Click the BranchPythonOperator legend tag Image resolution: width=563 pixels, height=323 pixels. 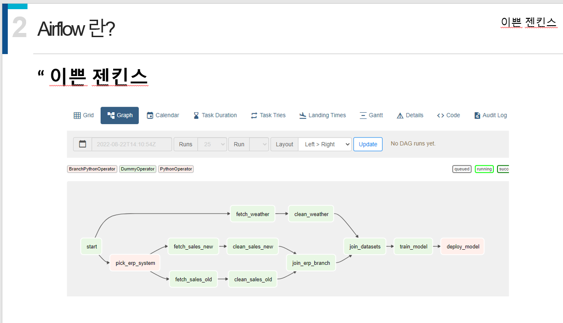(92, 169)
